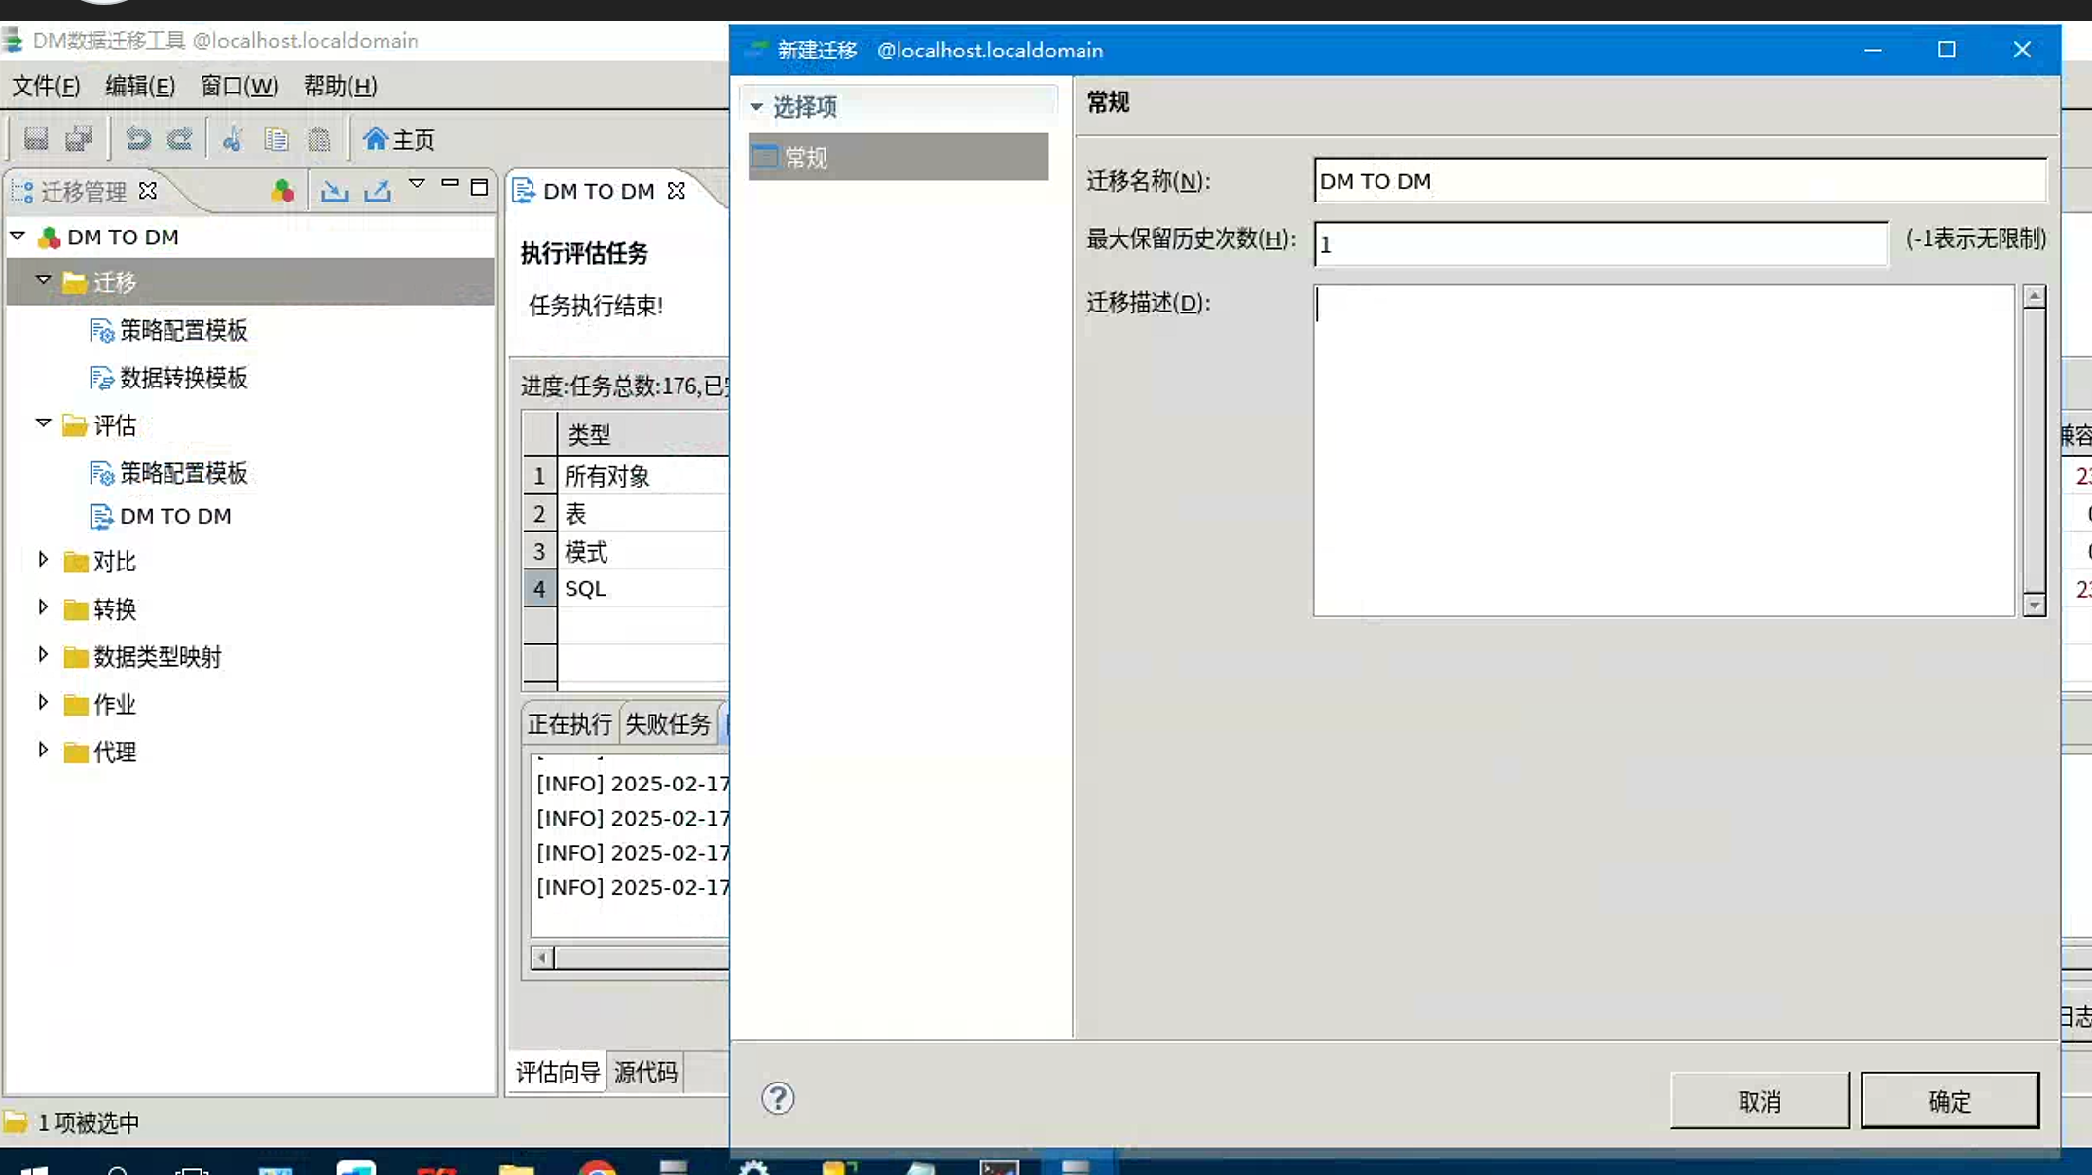Click the new project colored-hexagons icon
This screenshot has width=2092, height=1175.
click(x=282, y=191)
